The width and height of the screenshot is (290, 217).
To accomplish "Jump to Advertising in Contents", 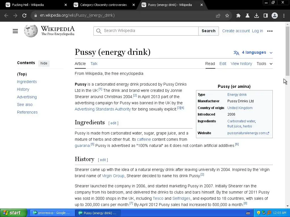I will (x=27, y=97).
